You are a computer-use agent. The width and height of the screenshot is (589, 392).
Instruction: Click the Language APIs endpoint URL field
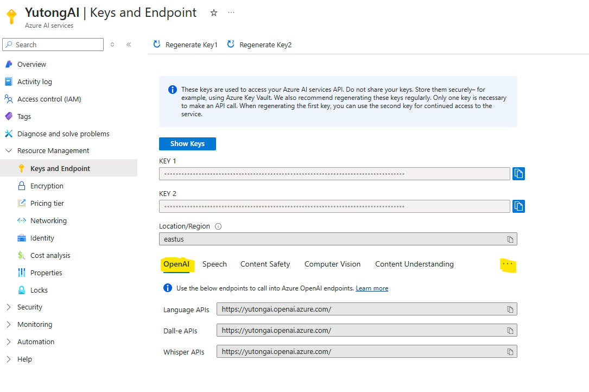tap(366, 309)
